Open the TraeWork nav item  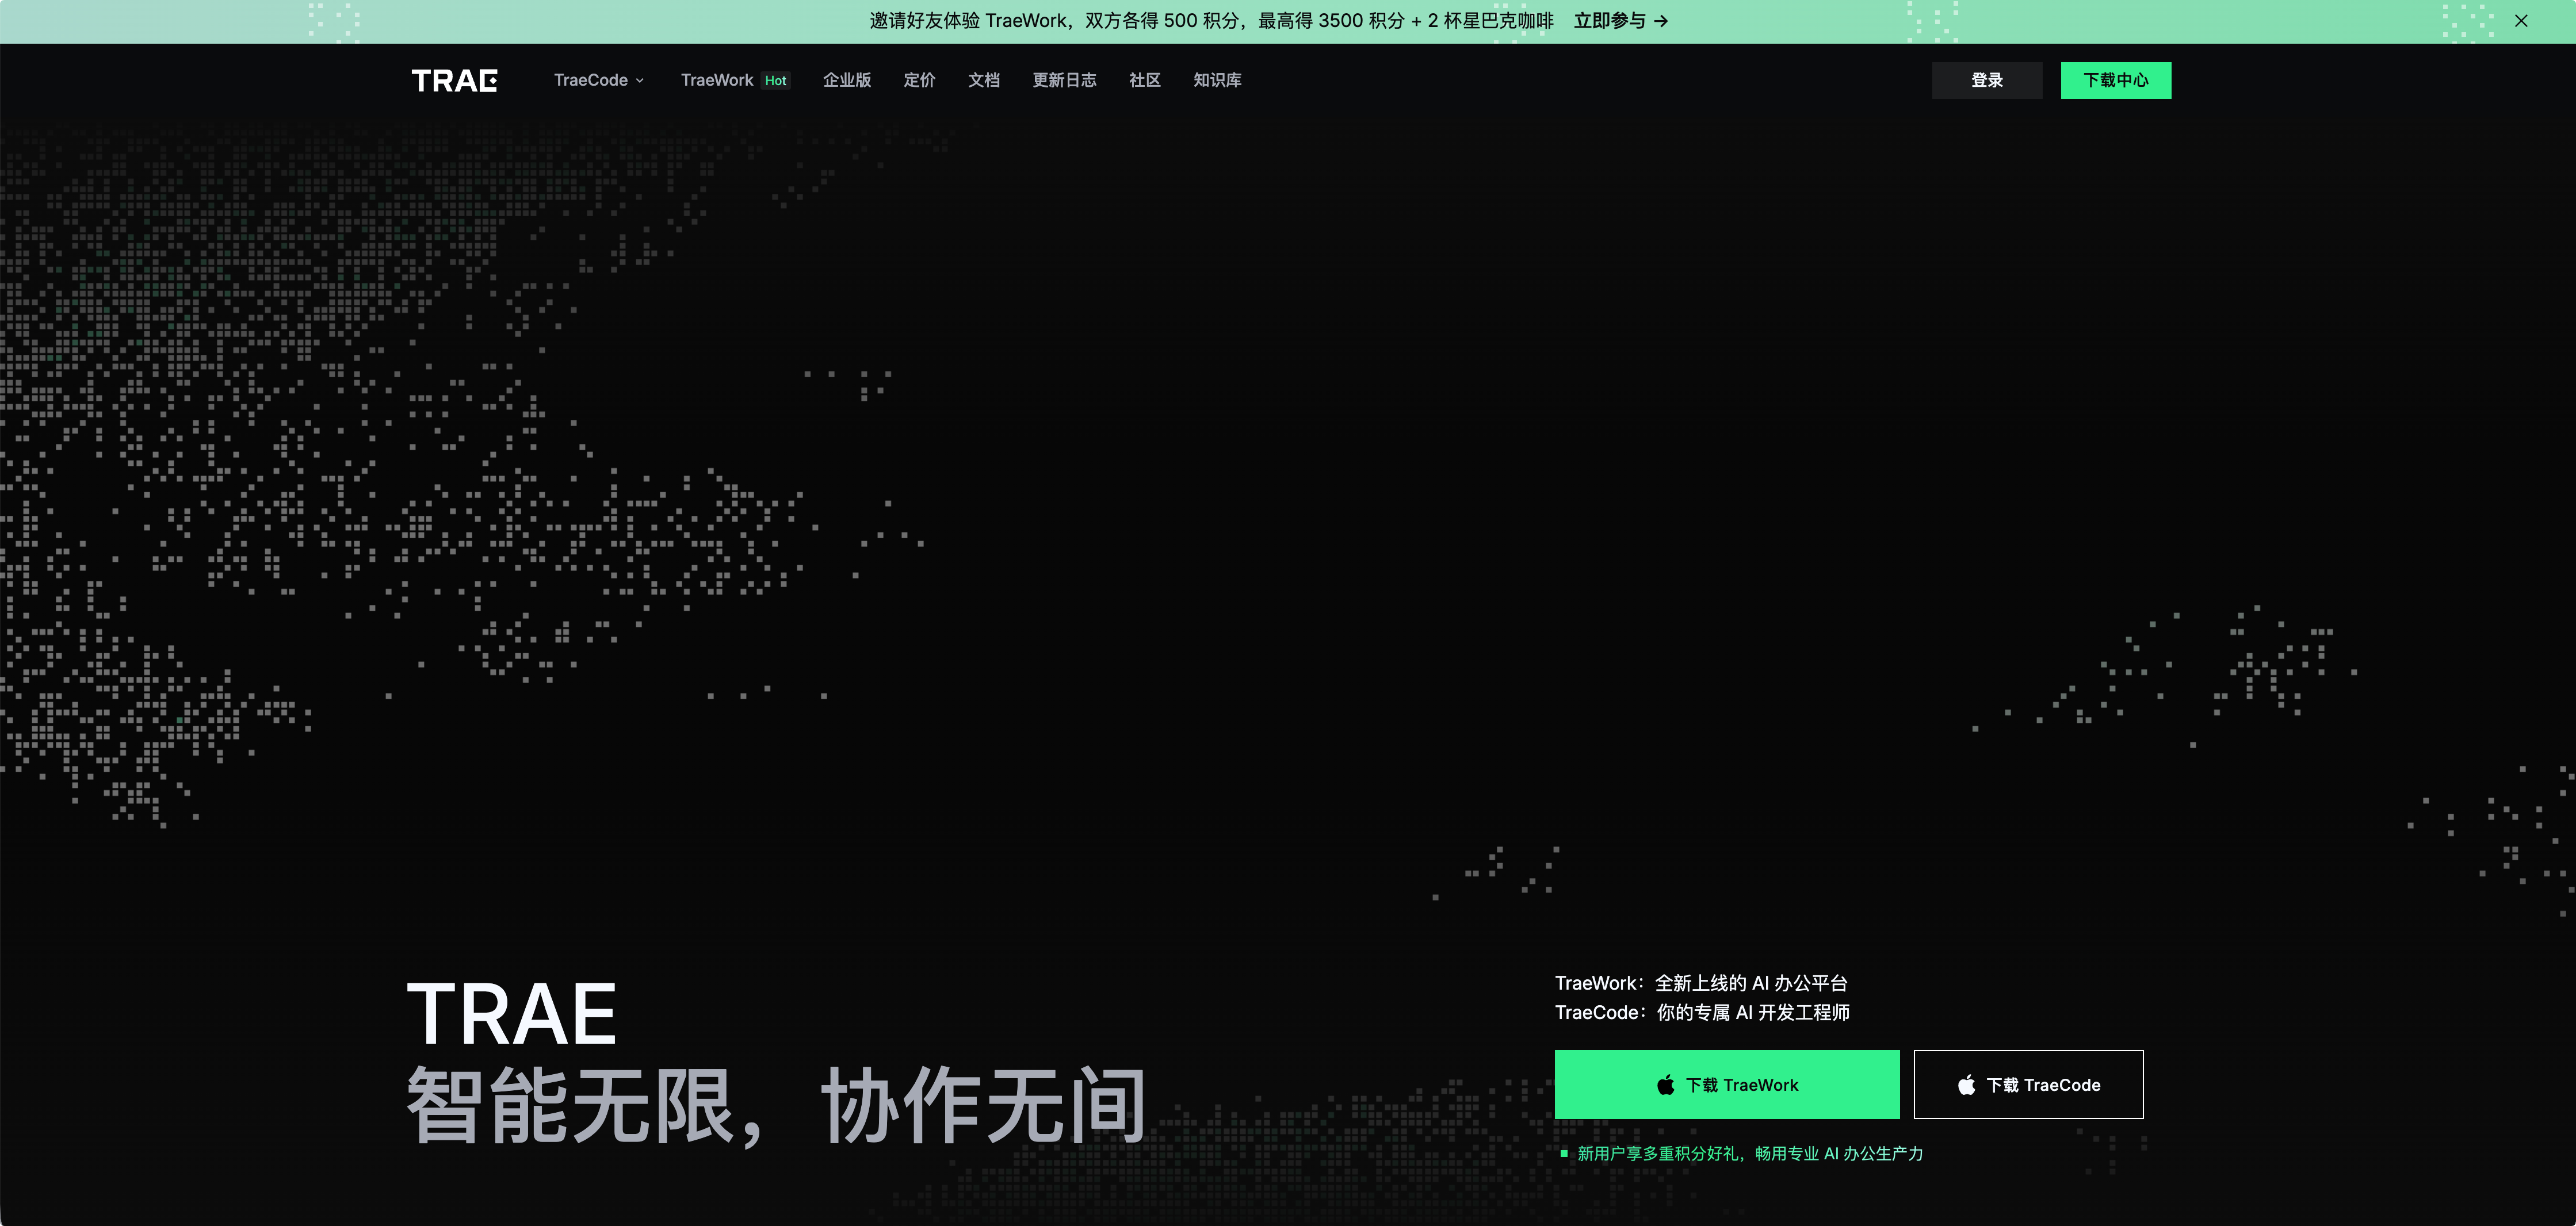[717, 80]
